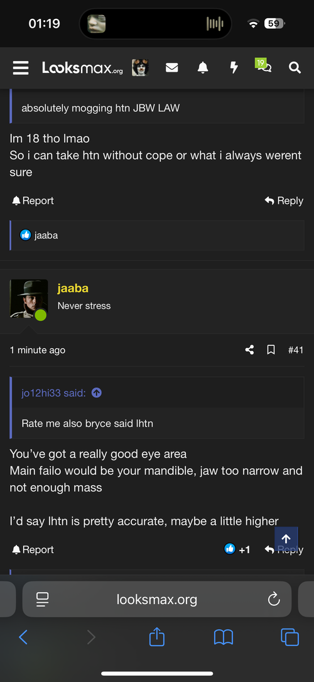Share post #41 via share icon
Screen dimensions: 314x682
point(249,350)
